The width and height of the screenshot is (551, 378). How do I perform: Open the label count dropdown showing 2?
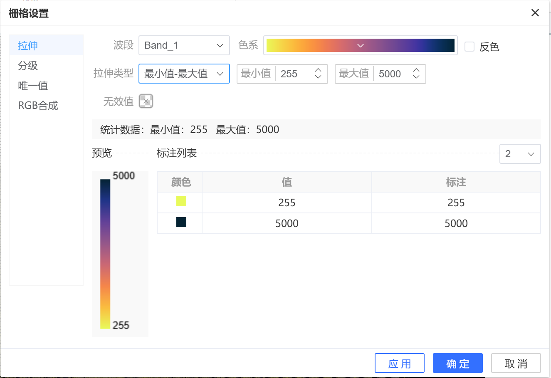(x=520, y=154)
